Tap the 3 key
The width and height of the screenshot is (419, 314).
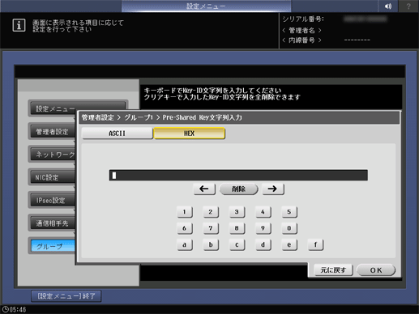coord(237,212)
